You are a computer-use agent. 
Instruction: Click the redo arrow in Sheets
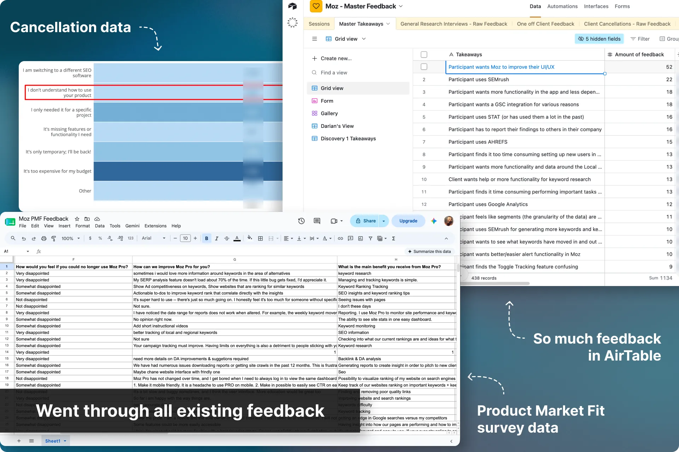click(x=34, y=238)
